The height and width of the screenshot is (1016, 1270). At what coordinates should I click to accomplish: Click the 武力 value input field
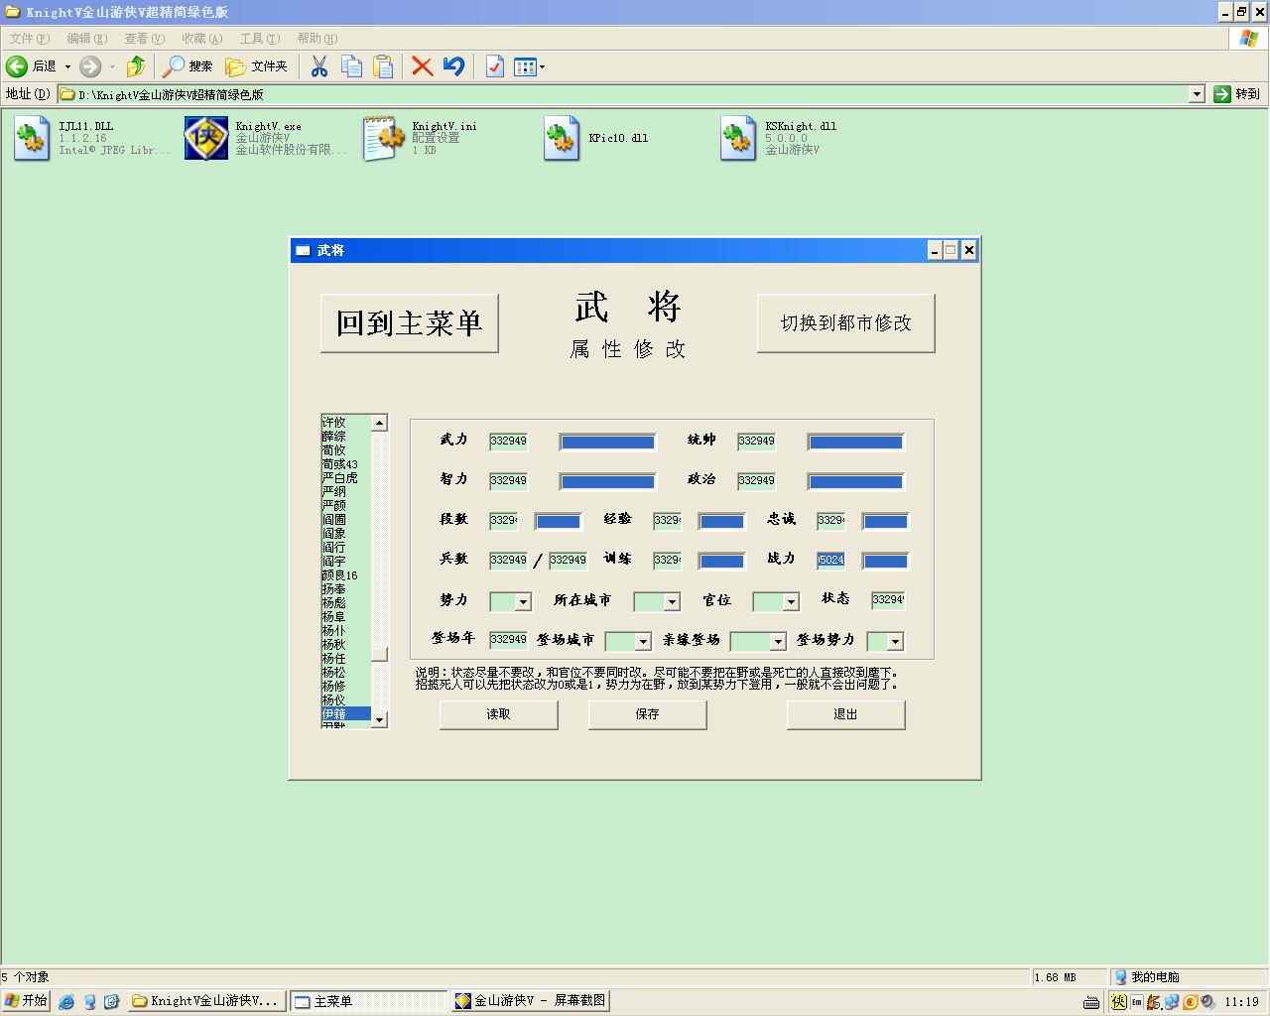[x=509, y=442]
